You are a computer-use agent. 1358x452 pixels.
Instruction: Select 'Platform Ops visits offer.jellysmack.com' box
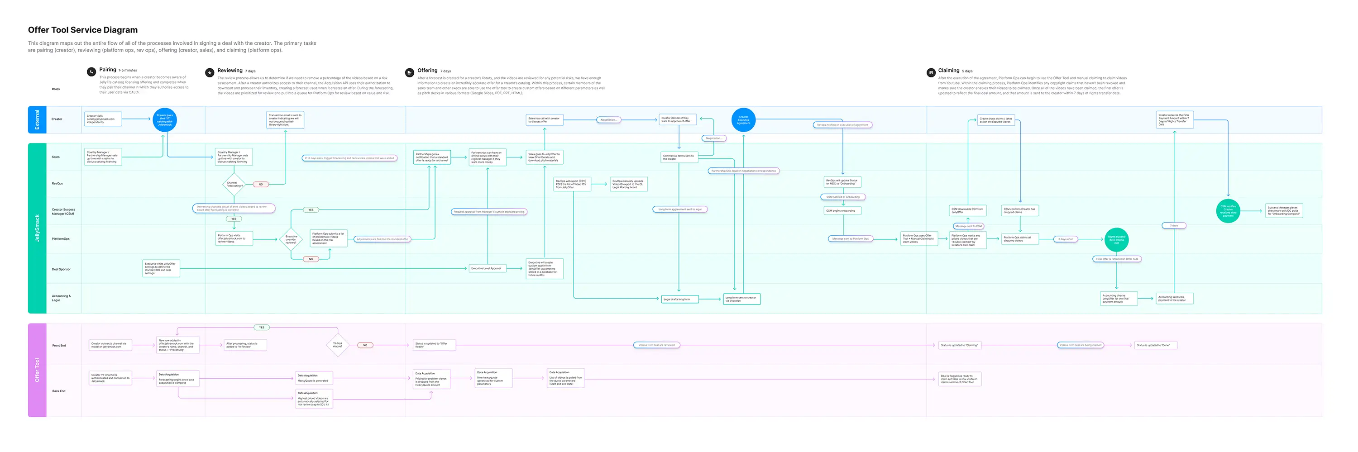point(234,238)
